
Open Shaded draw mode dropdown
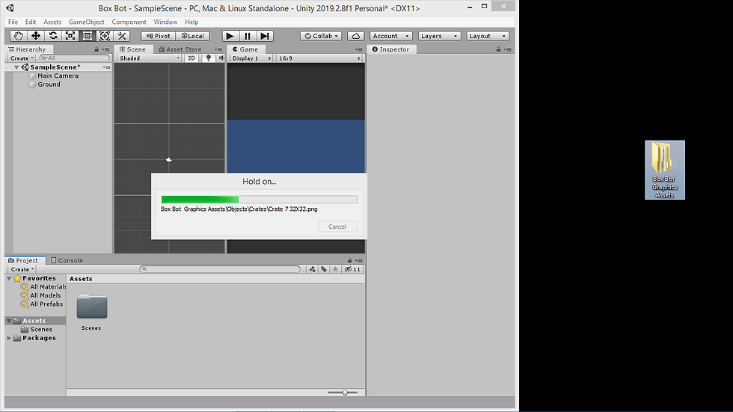(x=149, y=58)
